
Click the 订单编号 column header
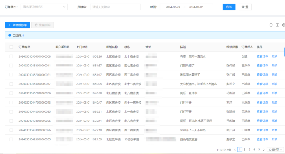point(24,47)
